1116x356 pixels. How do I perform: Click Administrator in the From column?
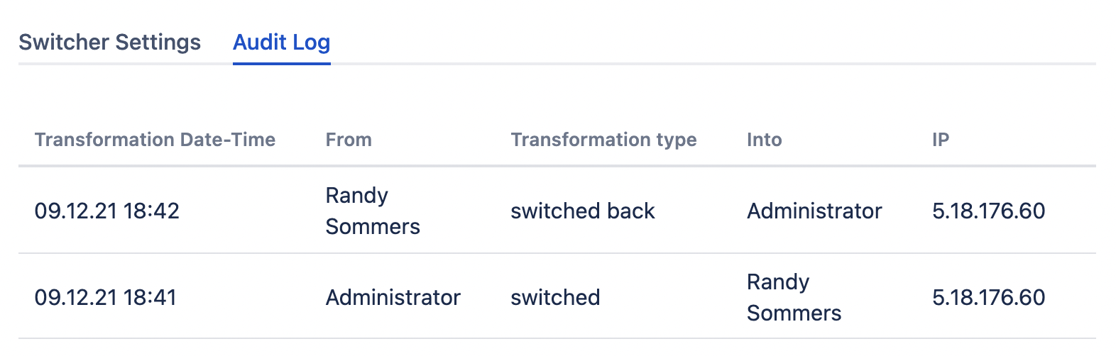(393, 297)
